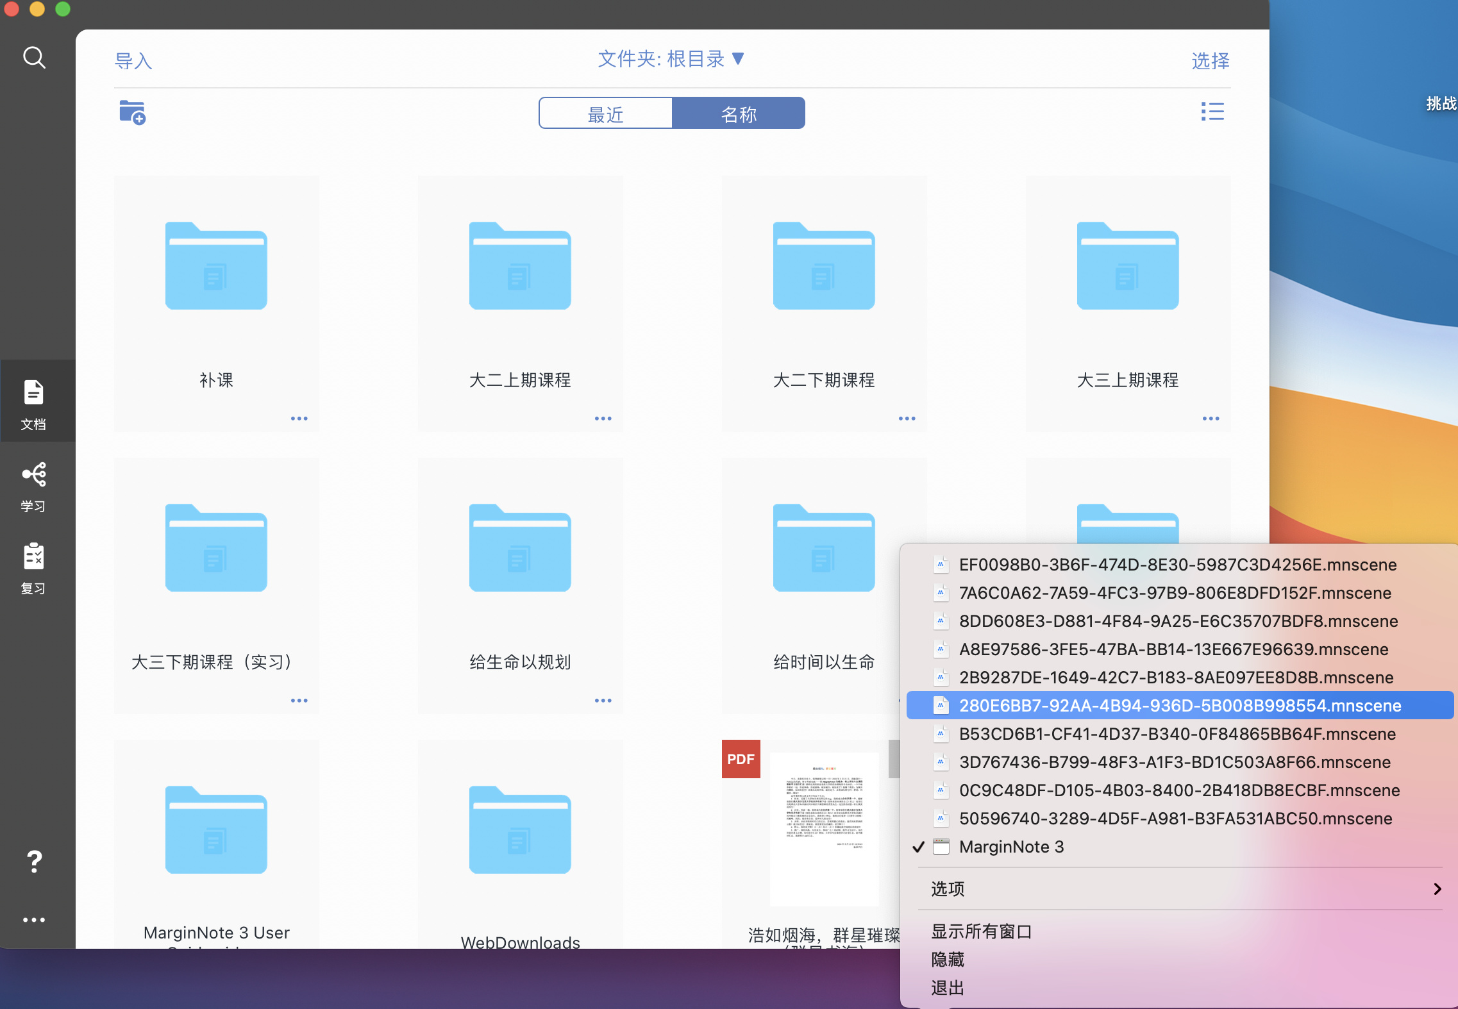
Task: Open options menu on 给生命以规划 folder
Action: (603, 700)
